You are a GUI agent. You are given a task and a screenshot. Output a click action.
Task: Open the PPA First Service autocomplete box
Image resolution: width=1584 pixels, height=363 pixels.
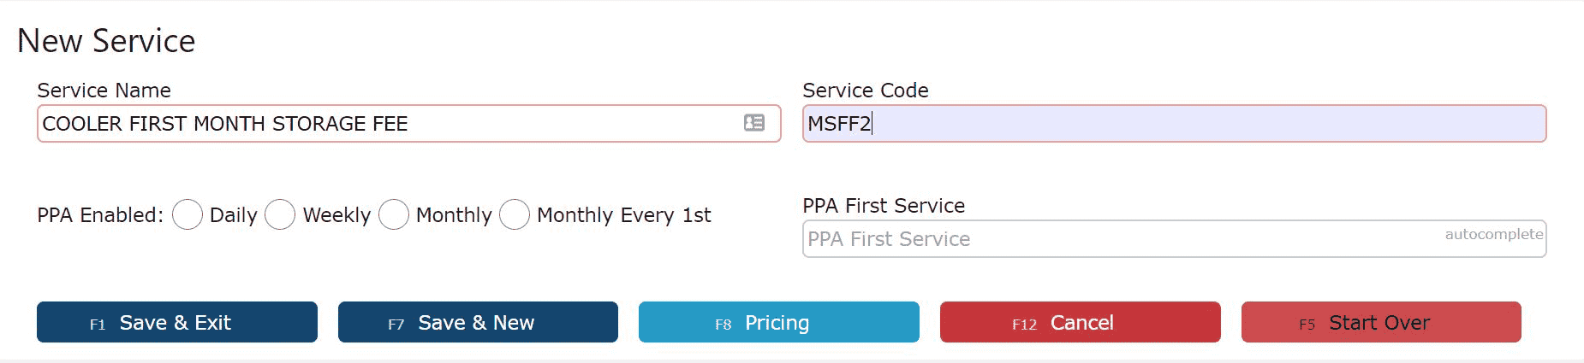(x=1174, y=239)
